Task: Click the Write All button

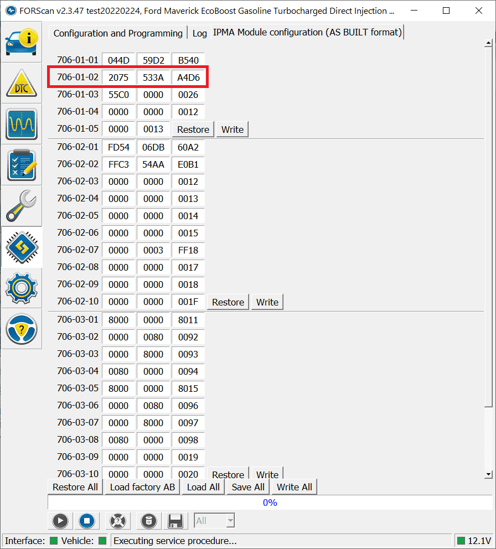Action: tap(294, 487)
